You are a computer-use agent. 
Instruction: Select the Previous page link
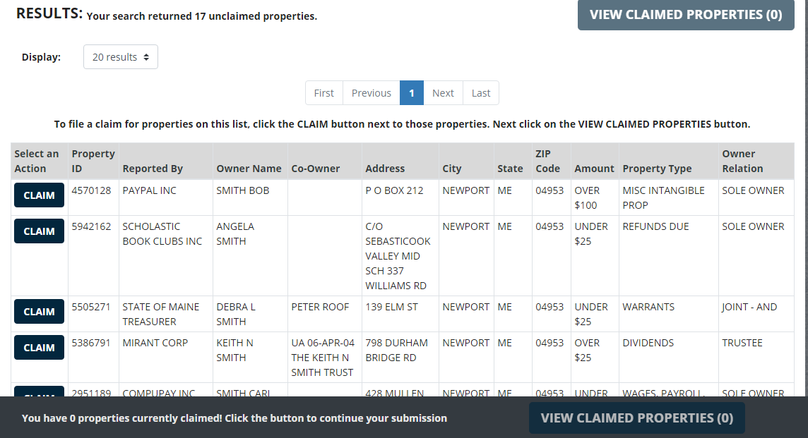372,93
